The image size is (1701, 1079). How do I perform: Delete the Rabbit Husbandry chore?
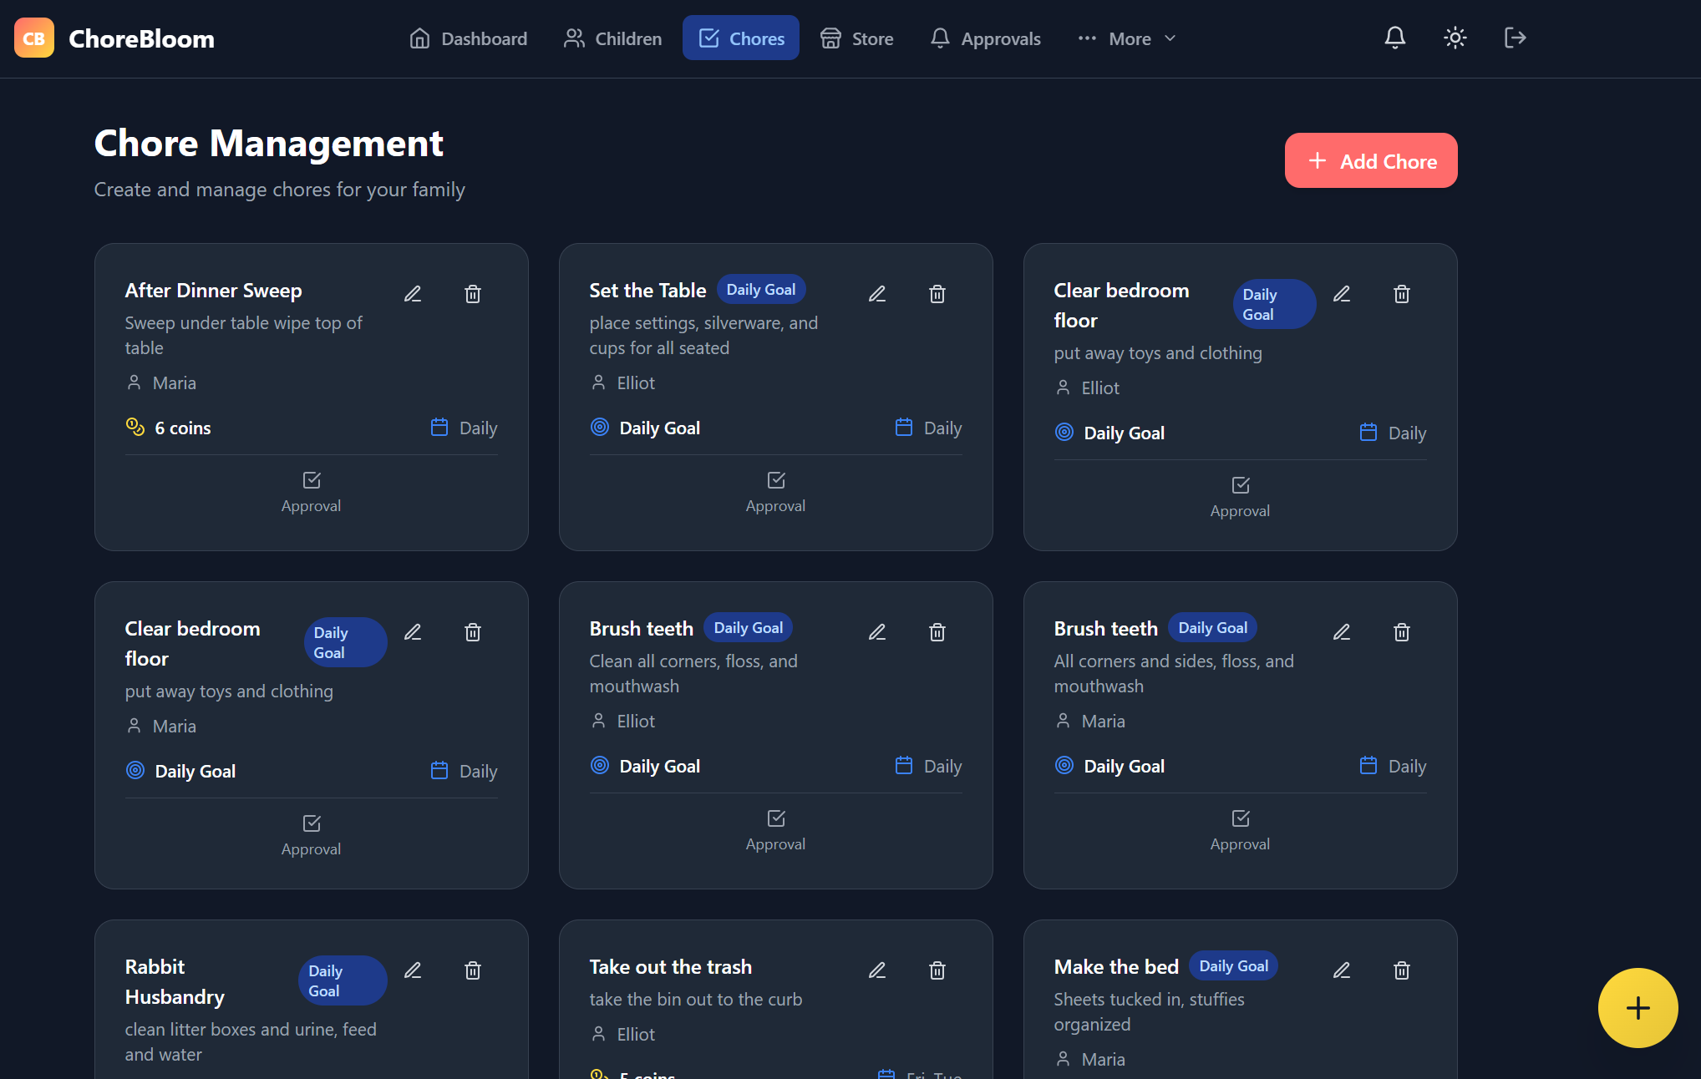pos(473,970)
